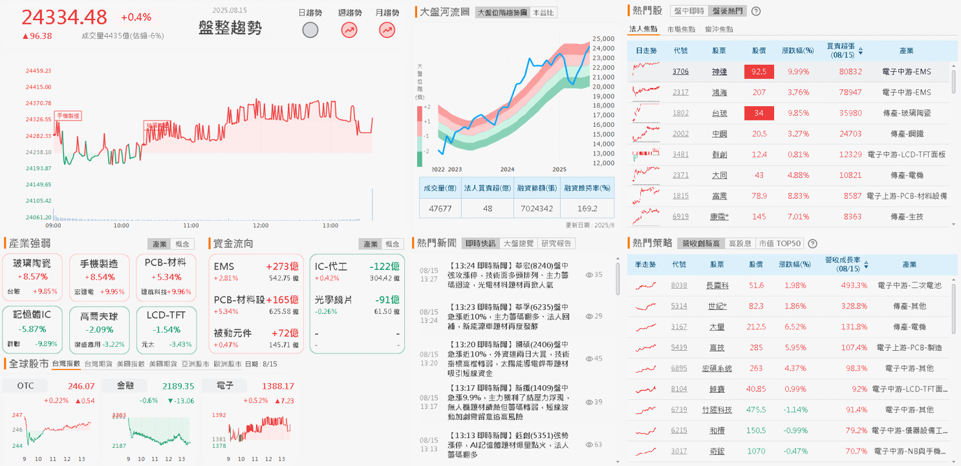Open stock code 3706 link
The image size is (961, 466).
pos(680,71)
